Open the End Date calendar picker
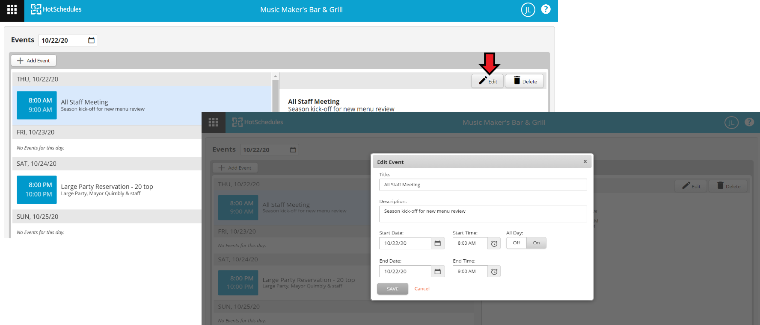The image size is (760, 325). click(x=438, y=271)
